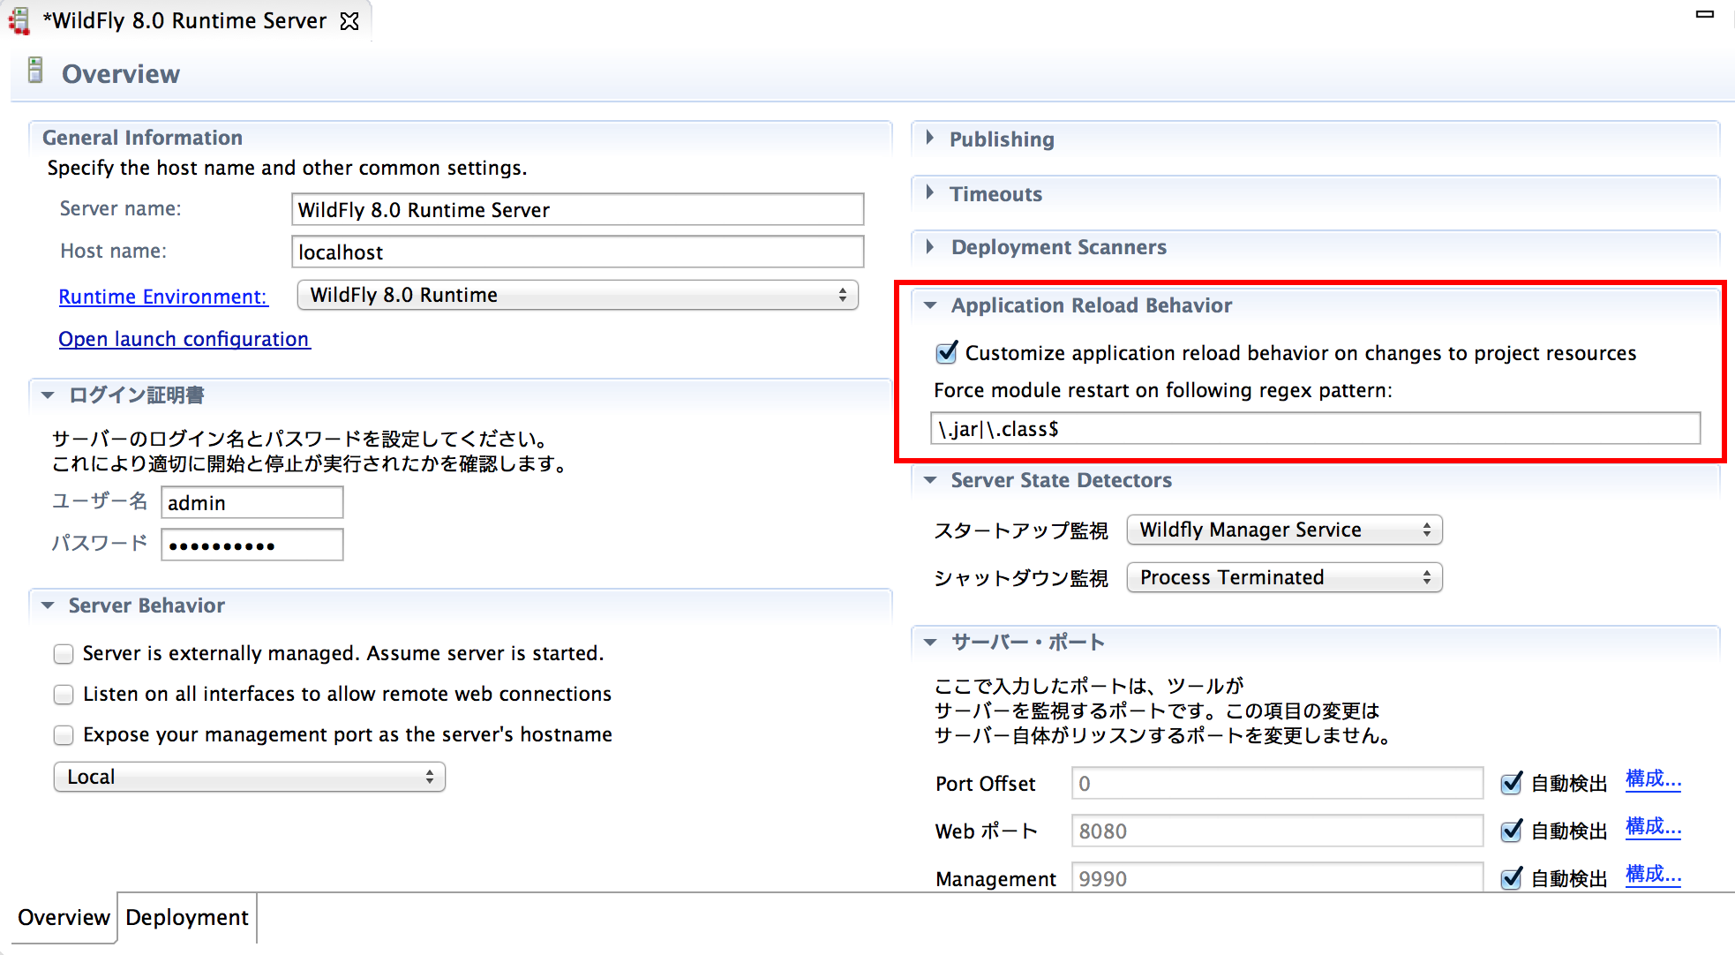Click the username field containing admin
This screenshot has width=1735, height=955.
click(x=252, y=502)
